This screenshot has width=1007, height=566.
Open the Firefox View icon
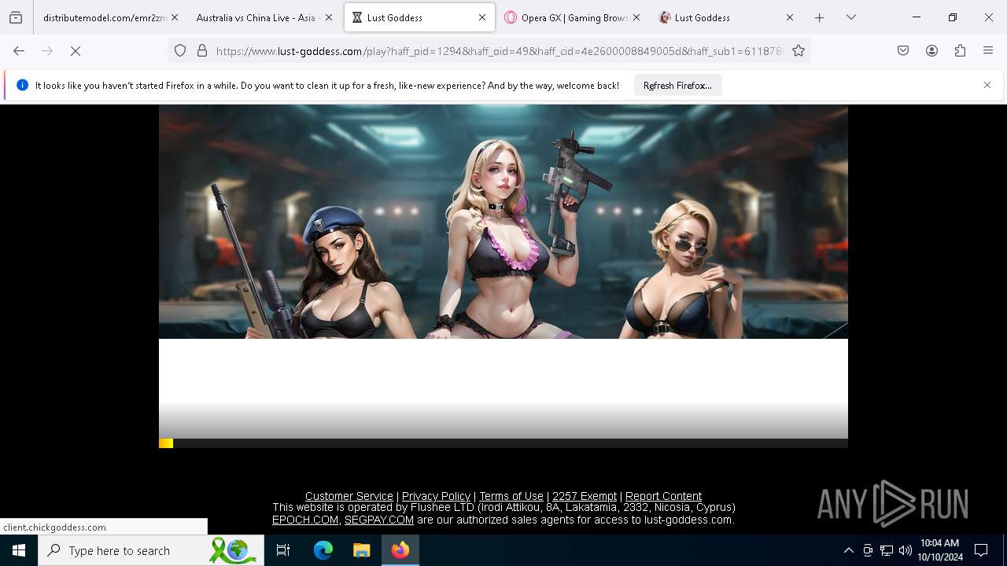(x=16, y=17)
